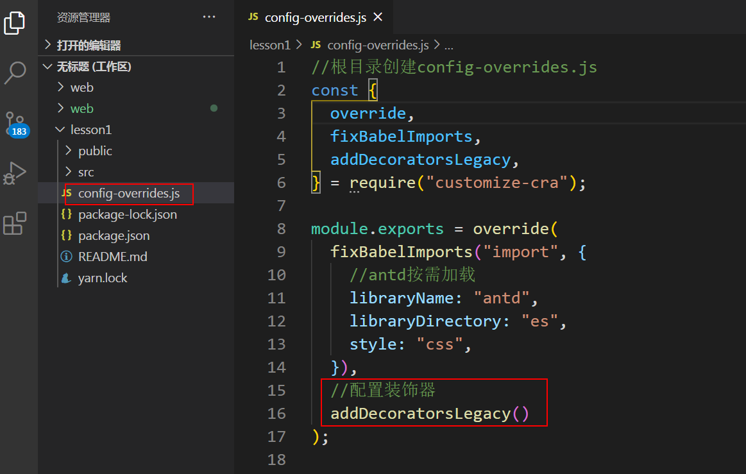
Task: Click lesson1 in the breadcrumb path
Action: pos(270,45)
